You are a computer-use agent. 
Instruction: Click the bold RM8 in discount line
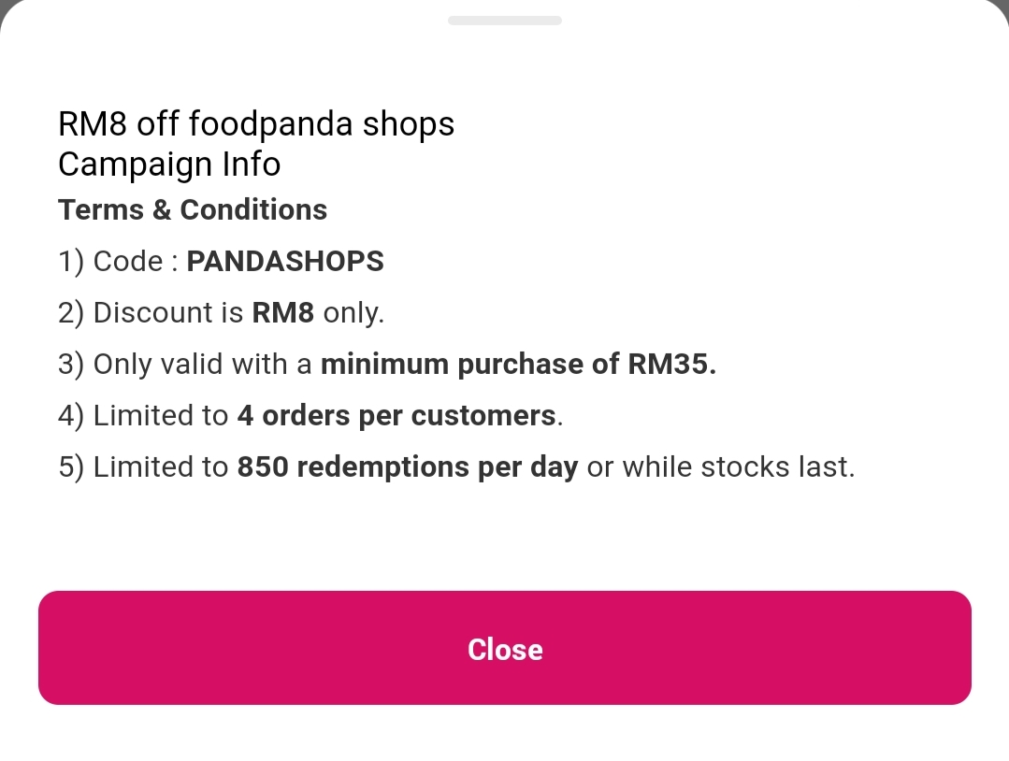283,313
